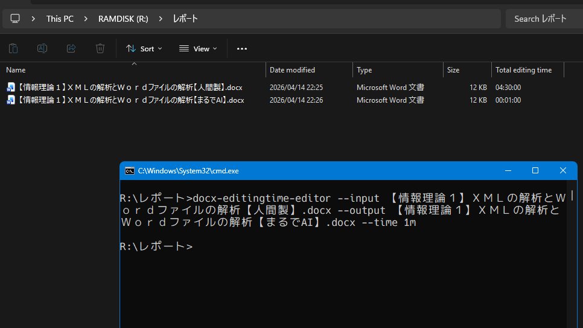The height and width of the screenshot is (328, 583).
Task: Select the file ending with 【まるでAI】.docx
Action: point(131,100)
